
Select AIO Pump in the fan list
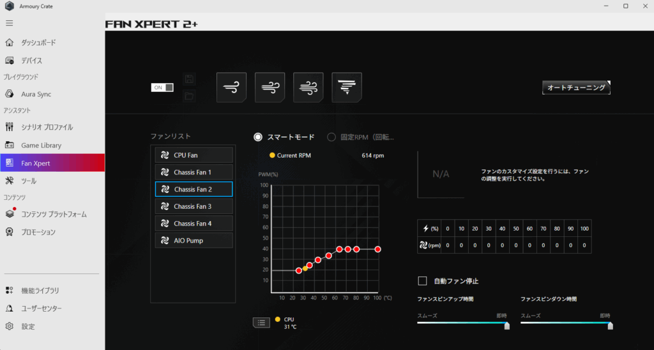click(x=194, y=241)
